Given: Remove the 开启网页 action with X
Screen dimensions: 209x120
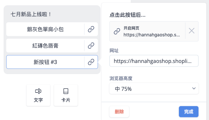Looking at the screenshot, I should coord(192,31).
